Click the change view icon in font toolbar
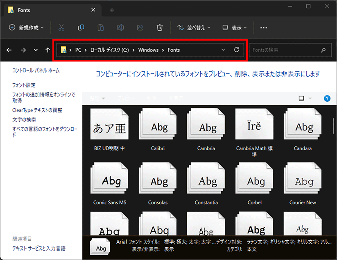337x260 pixels. click(x=301, y=98)
